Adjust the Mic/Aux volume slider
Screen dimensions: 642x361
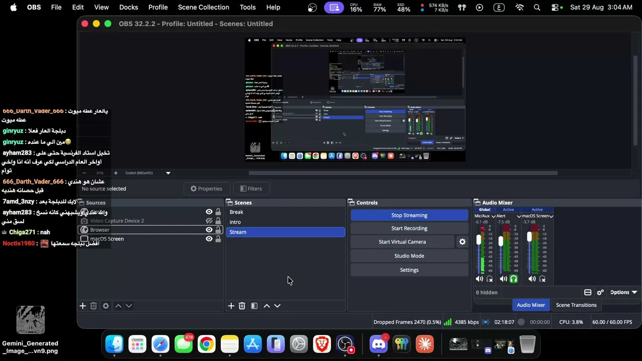479,241
